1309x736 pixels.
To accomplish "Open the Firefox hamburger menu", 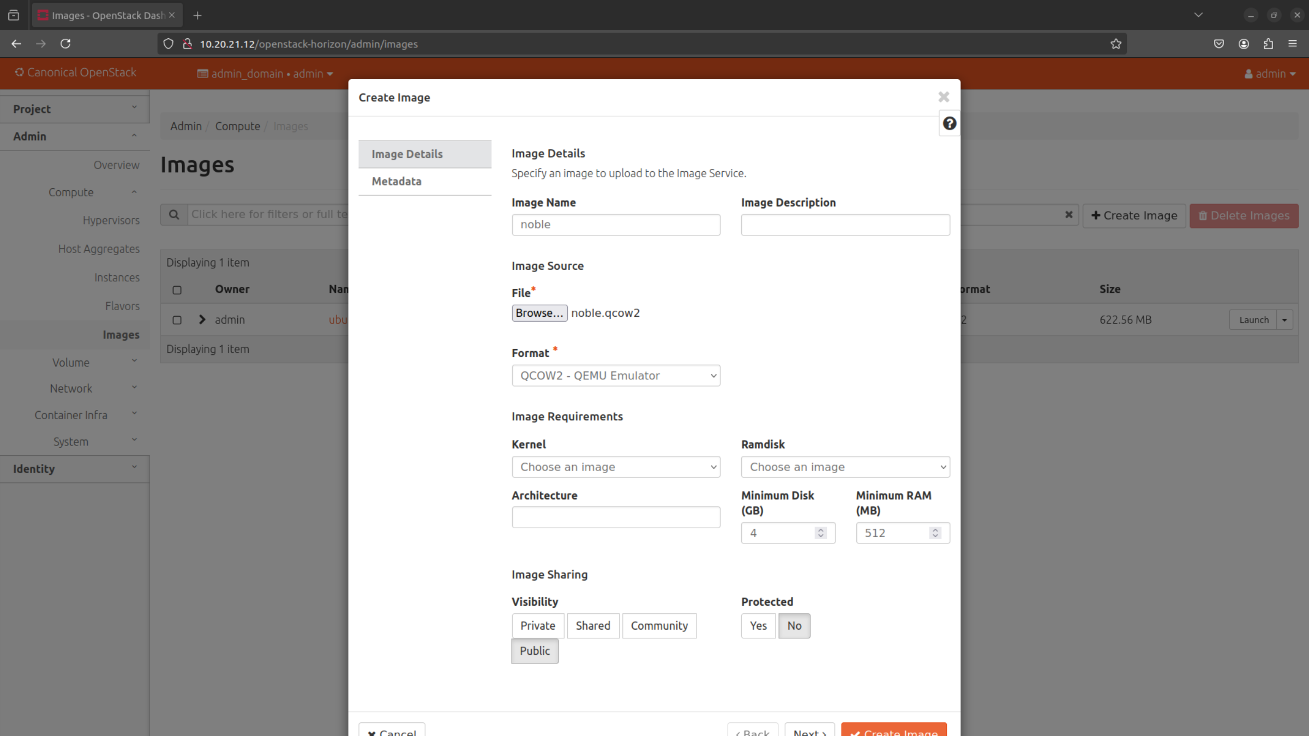I will pyautogui.click(x=1293, y=44).
